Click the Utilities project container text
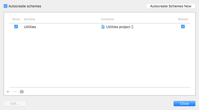Image resolution: width=199 pixels, height=110 pixels. pyautogui.click(x=118, y=27)
